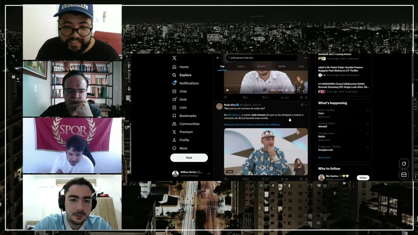Select the Top search tab
The image size is (418, 235).
point(222,66)
